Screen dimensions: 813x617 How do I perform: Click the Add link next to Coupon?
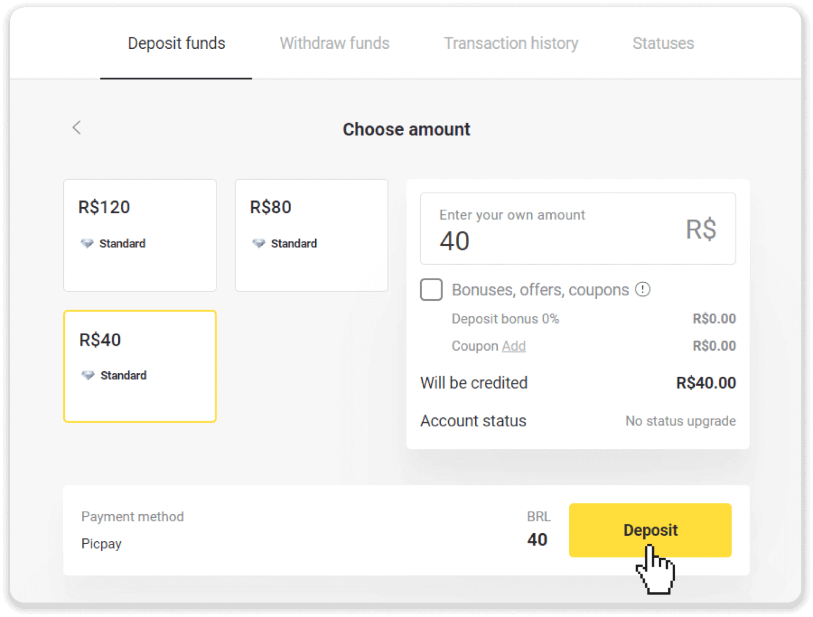[514, 346]
